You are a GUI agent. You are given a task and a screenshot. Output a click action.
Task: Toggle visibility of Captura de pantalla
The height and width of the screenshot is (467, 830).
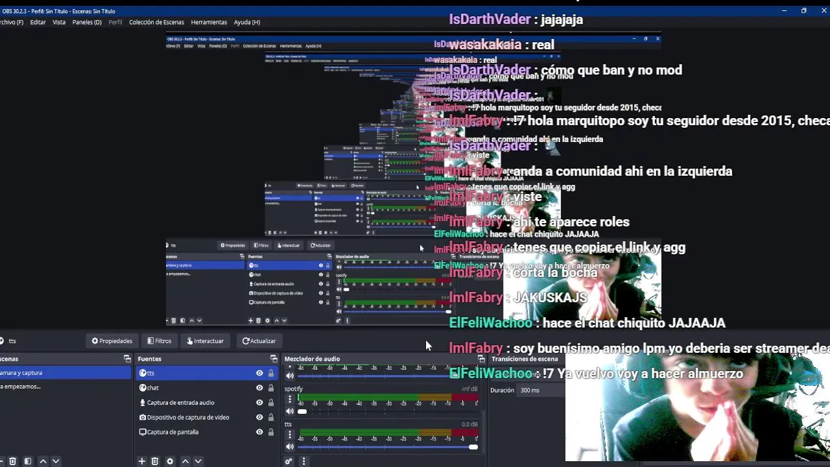click(x=259, y=432)
